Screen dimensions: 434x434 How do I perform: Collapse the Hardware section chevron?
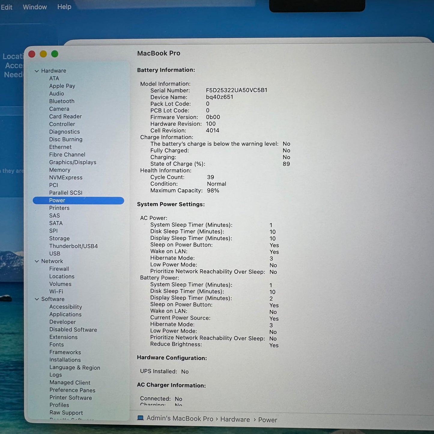pos(37,71)
